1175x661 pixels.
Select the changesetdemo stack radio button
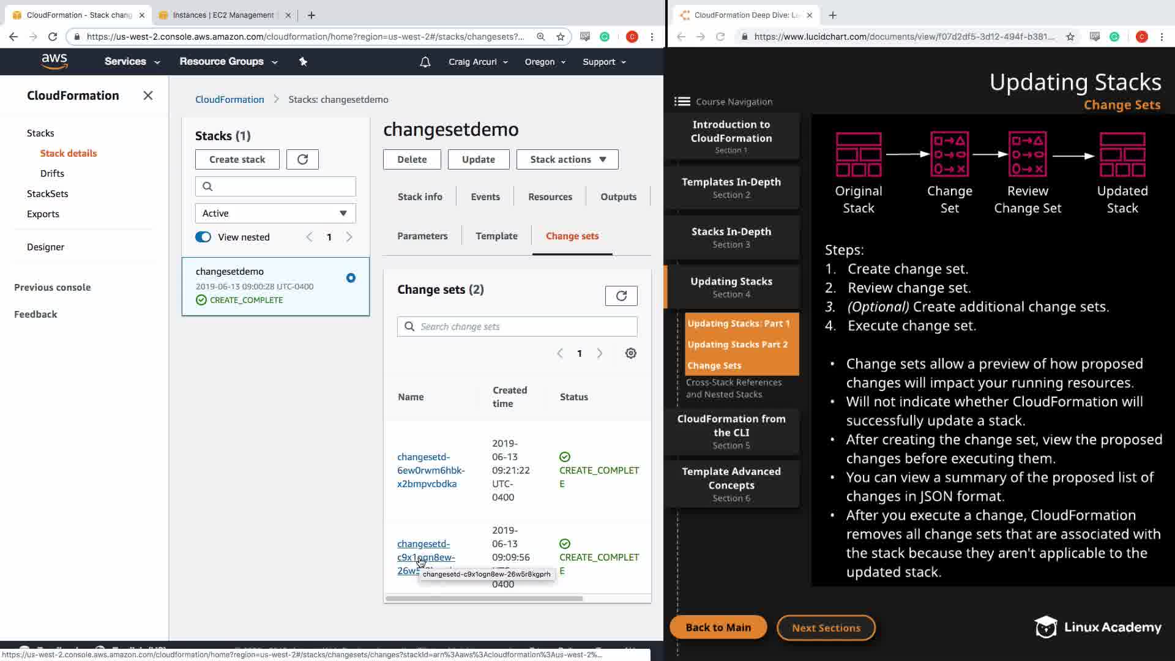click(x=351, y=278)
